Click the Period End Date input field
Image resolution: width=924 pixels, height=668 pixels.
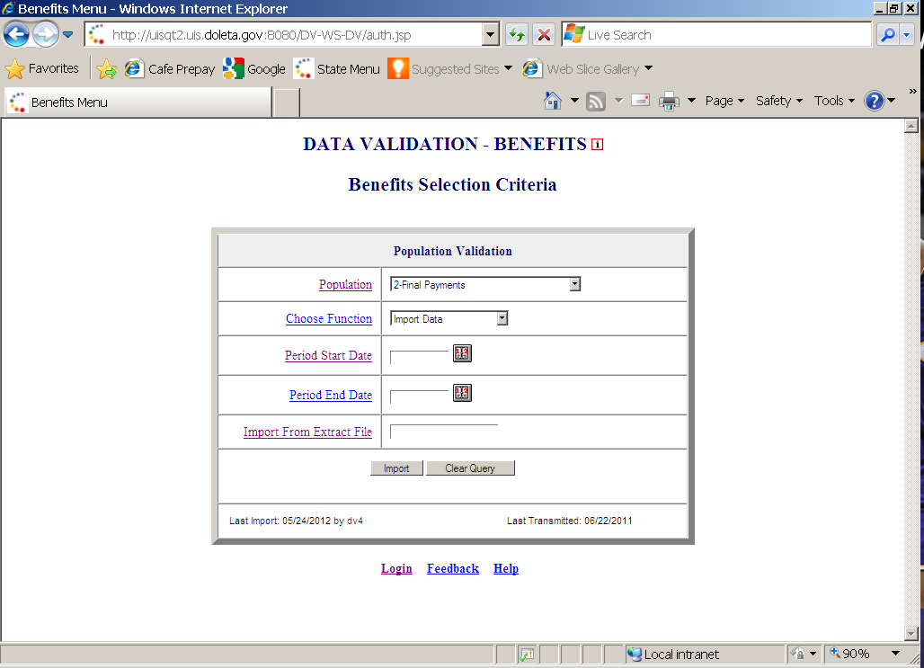[x=420, y=396]
